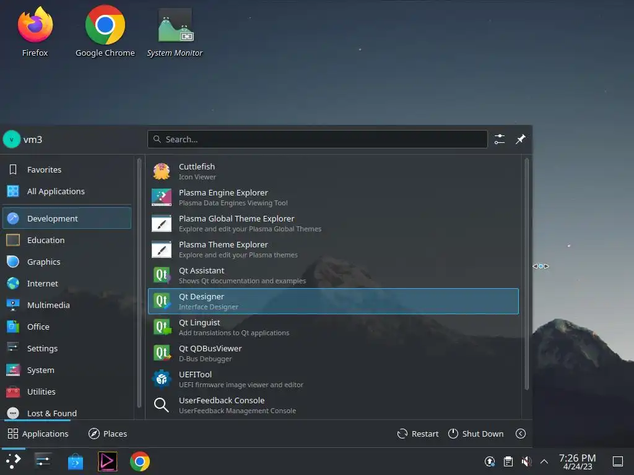This screenshot has height=475, width=634.
Task: Expand hidden system tray icons
Action: pyautogui.click(x=544, y=461)
